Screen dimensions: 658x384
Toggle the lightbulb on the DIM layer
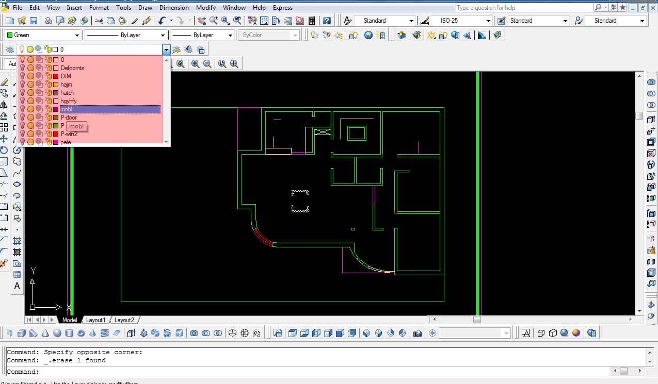22,76
